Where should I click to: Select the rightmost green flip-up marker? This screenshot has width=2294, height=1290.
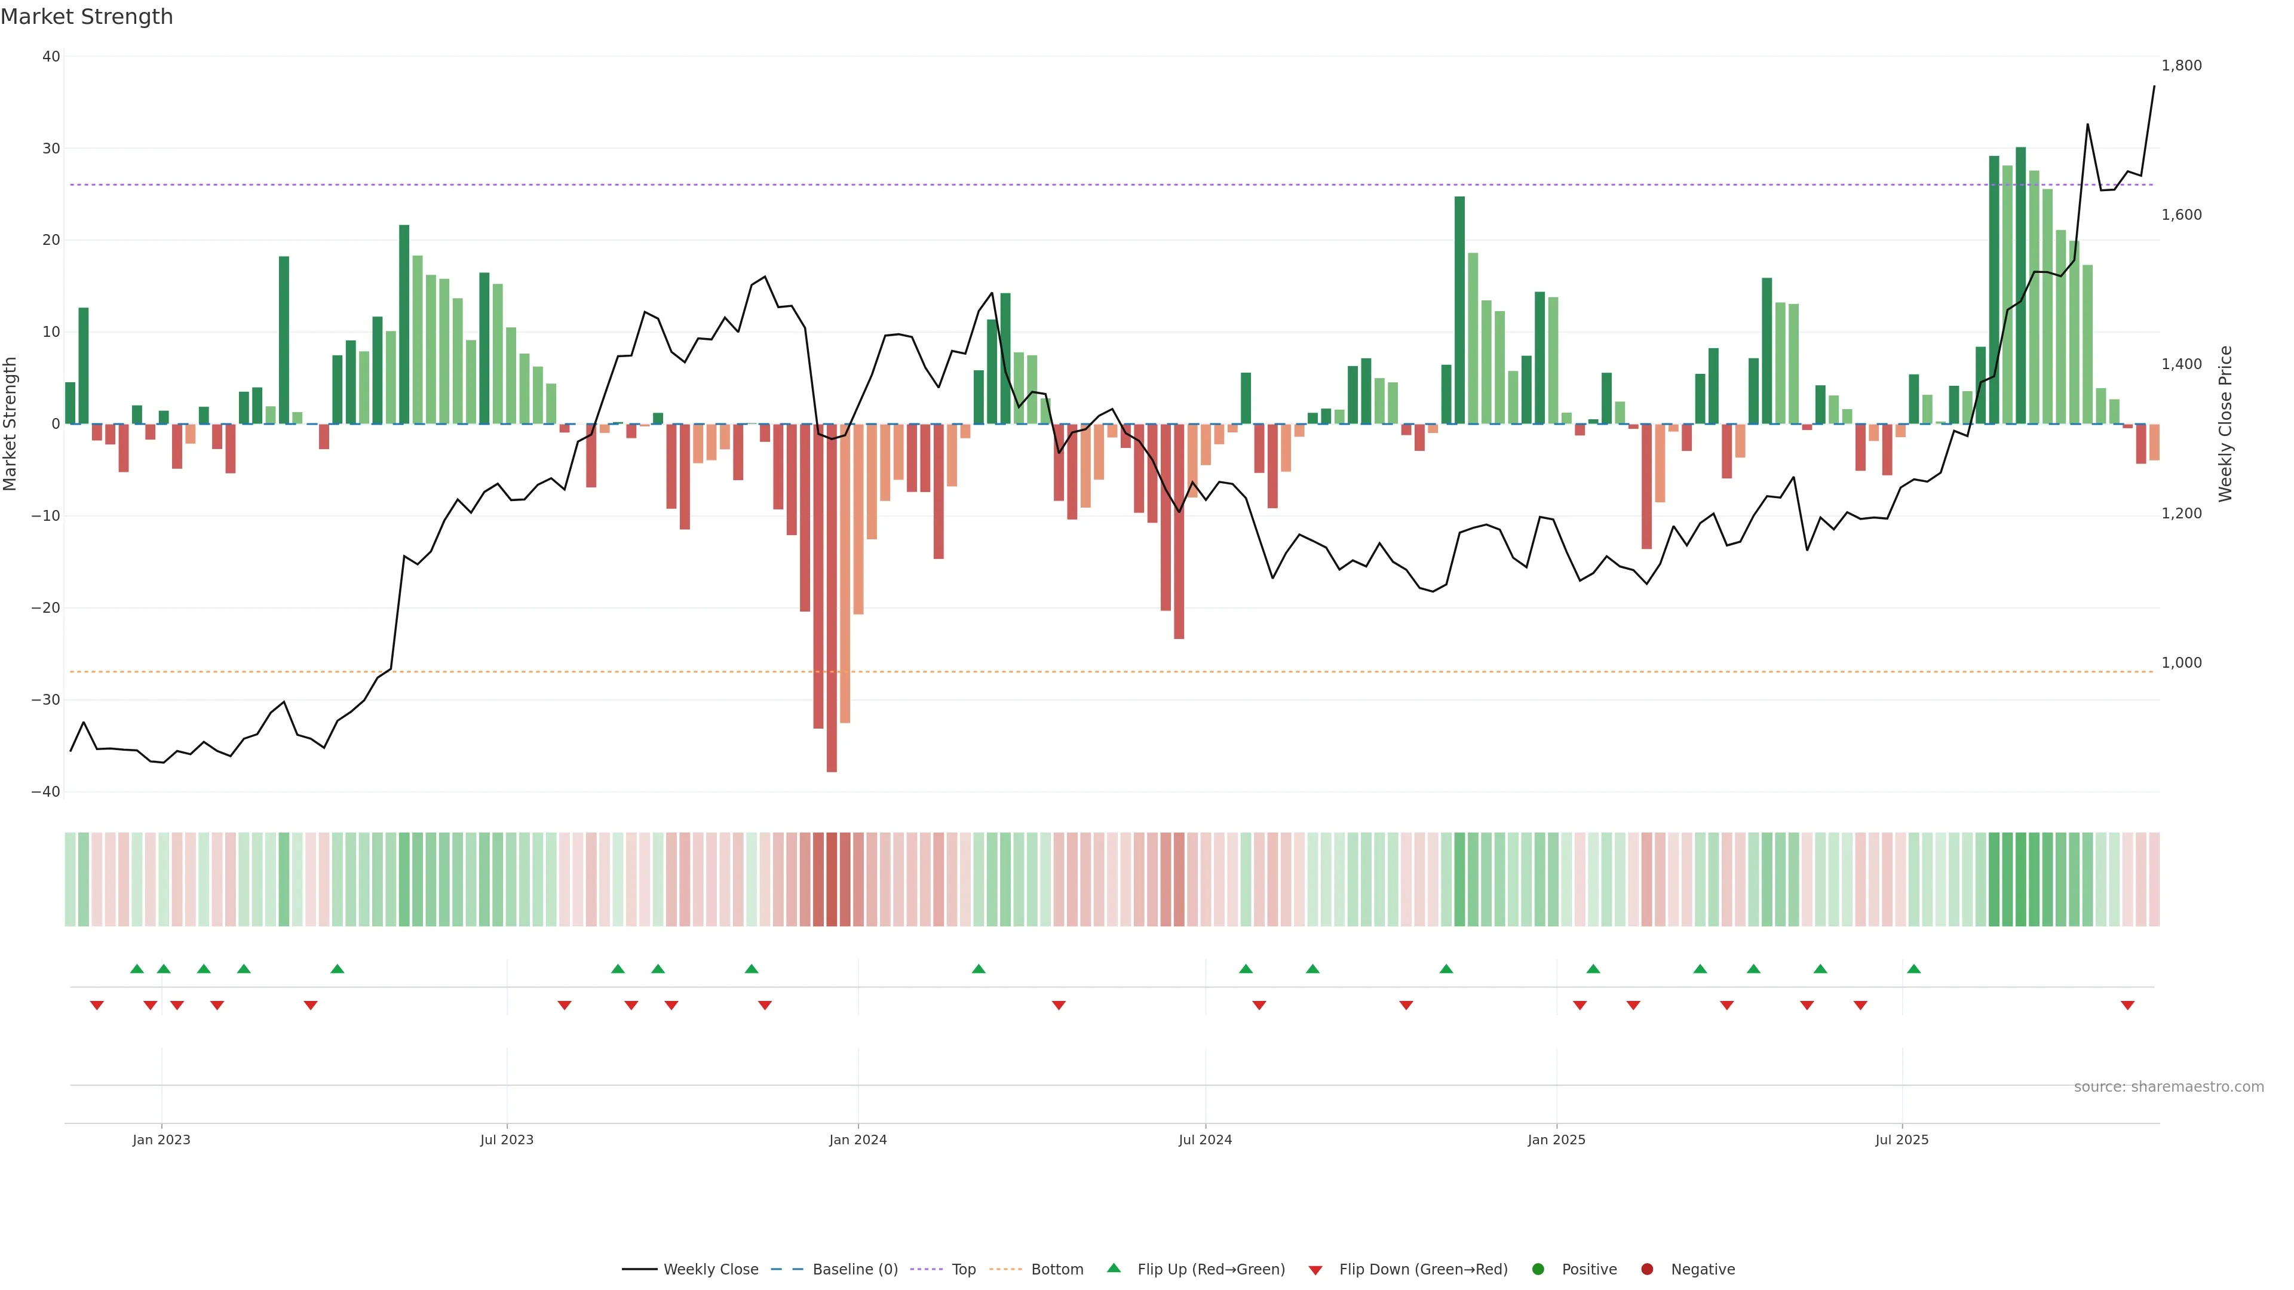[1913, 969]
